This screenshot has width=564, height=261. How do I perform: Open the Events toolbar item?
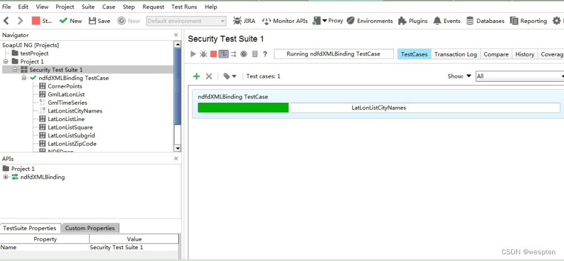(447, 21)
